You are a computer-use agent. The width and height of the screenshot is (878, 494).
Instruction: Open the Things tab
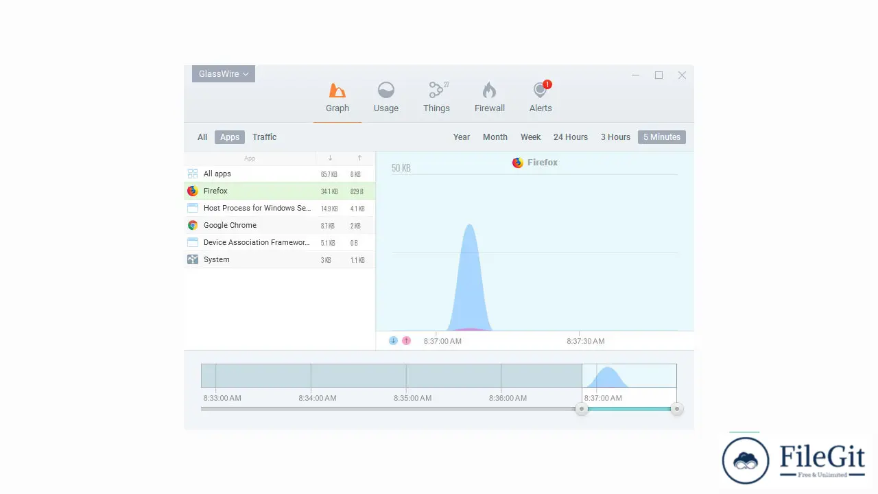pos(436,98)
